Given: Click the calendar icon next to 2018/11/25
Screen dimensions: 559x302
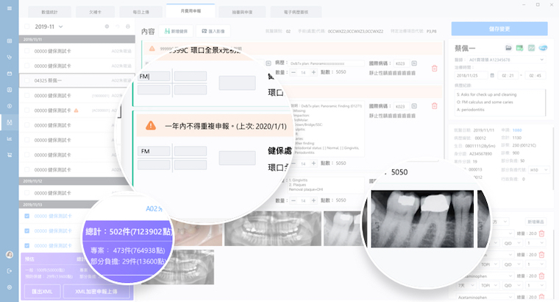Looking at the screenshot, I should [492, 75].
